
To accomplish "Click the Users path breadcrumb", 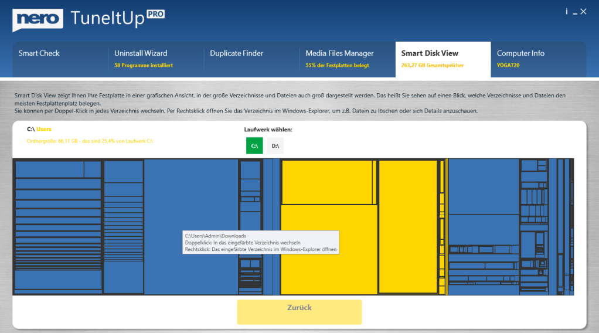I will [45, 129].
